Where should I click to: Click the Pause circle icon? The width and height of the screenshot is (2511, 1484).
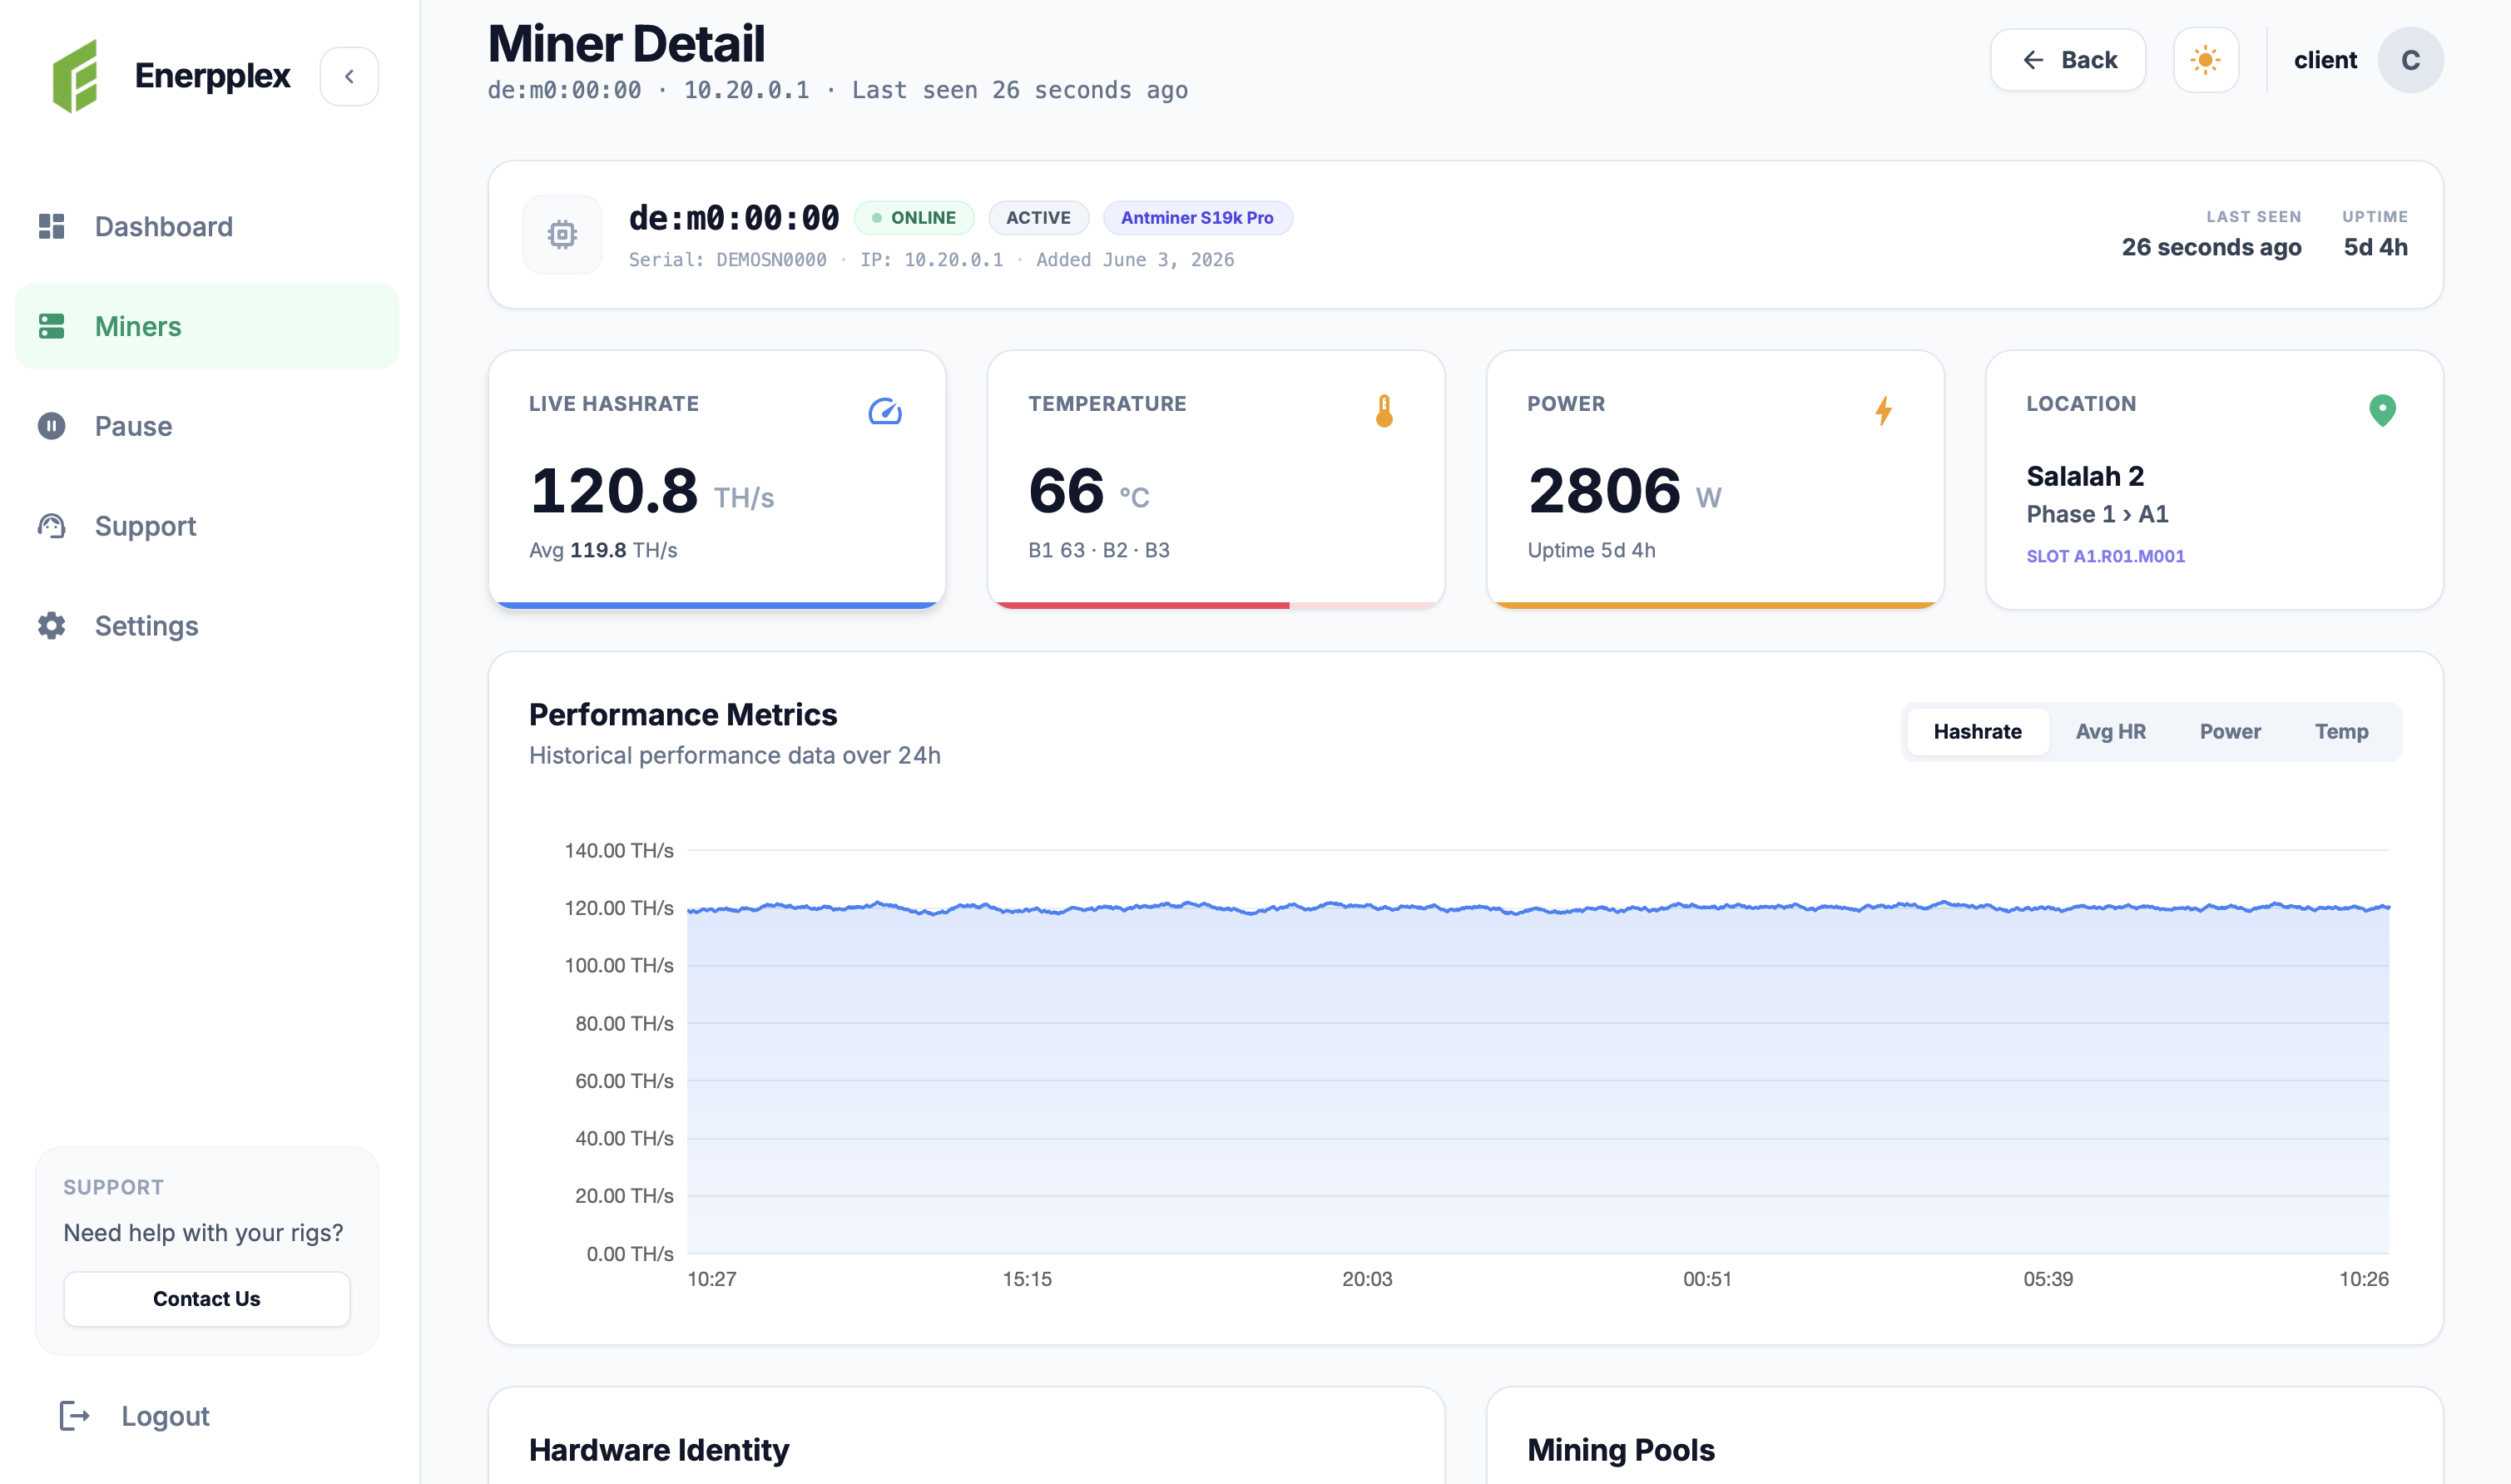(x=52, y=426)
